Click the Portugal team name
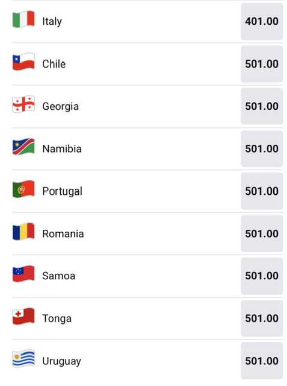Image resolution: width=287 pixels, height=386 pixels. click(x=63, y=192)
